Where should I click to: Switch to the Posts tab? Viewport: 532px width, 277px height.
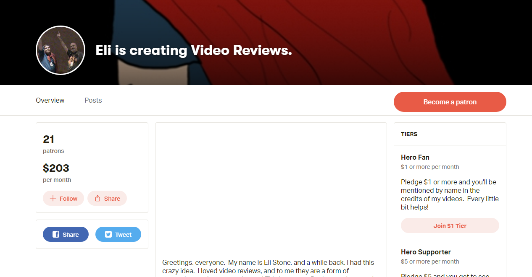93,100
